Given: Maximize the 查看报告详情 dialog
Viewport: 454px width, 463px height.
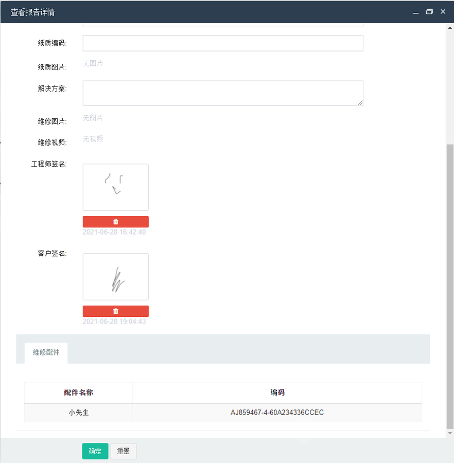Looking at the screenshot, I should 429,12.
